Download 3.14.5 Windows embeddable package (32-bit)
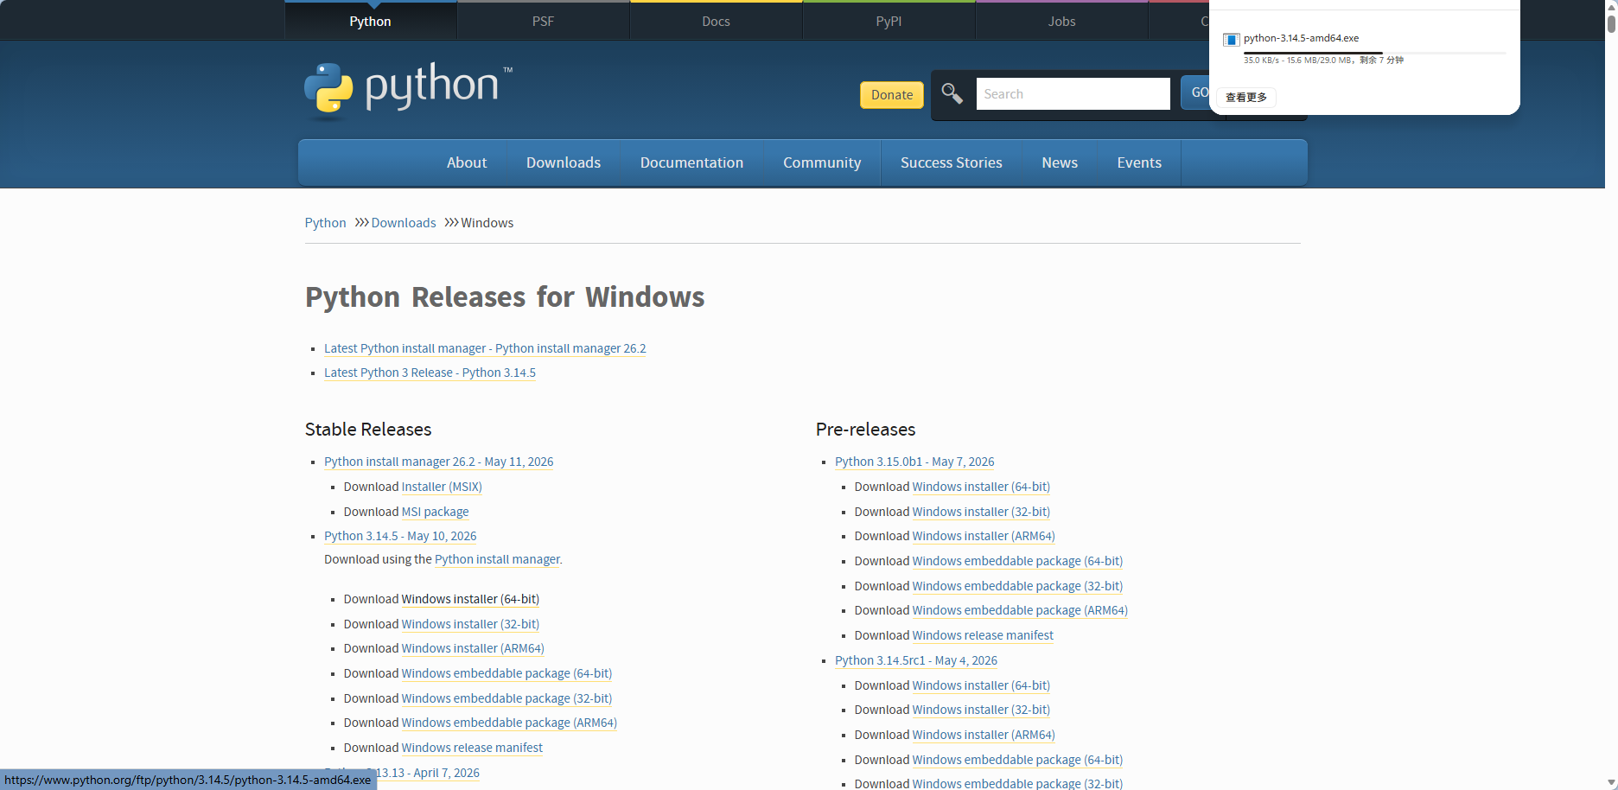Viewport: 1618px width, 790px height. click(506, 698)
